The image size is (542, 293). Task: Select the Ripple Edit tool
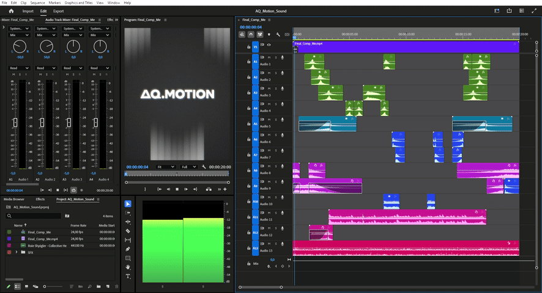click(x=128, y=222)
